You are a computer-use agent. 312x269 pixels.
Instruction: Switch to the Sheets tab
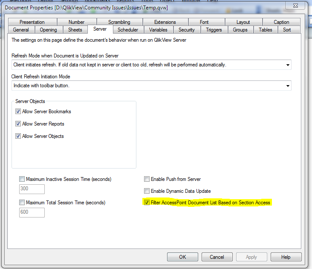point(75,30)
